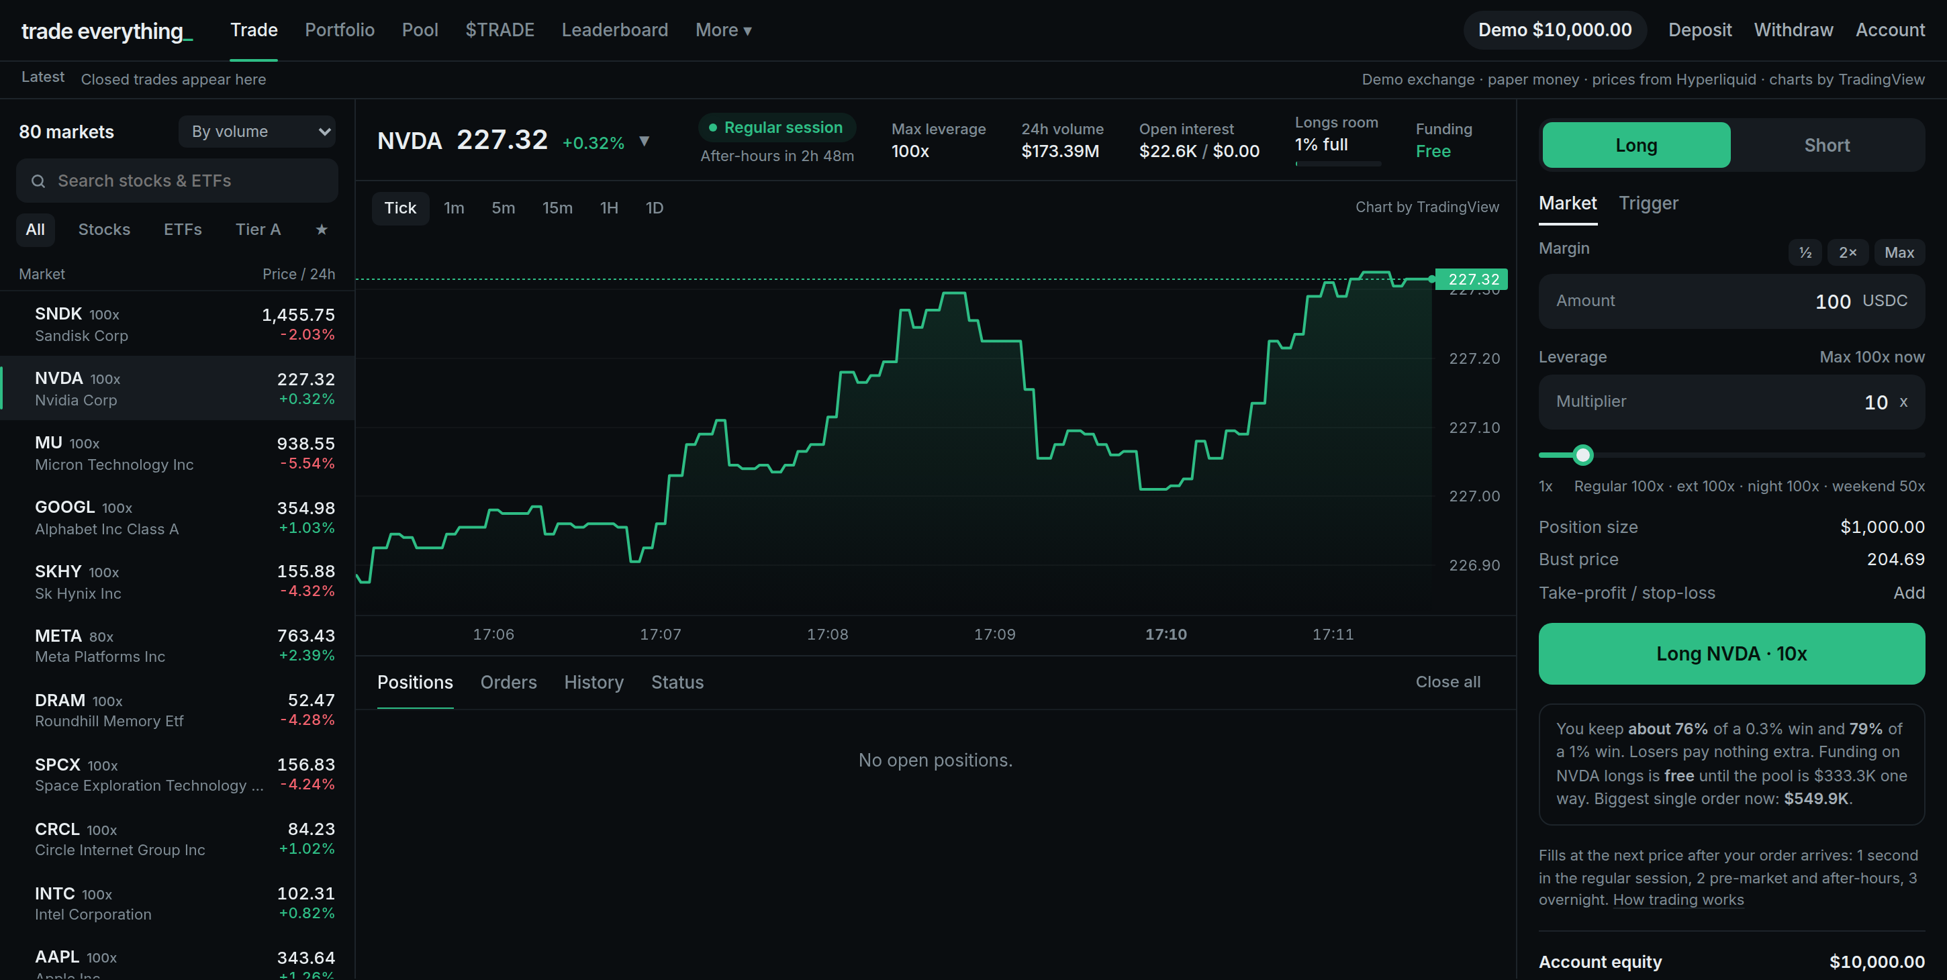Image resolution: width=1947 pixels, height=980 pixels.
Task: Open the By volume sort dropdown
Action: pos(257,132)
